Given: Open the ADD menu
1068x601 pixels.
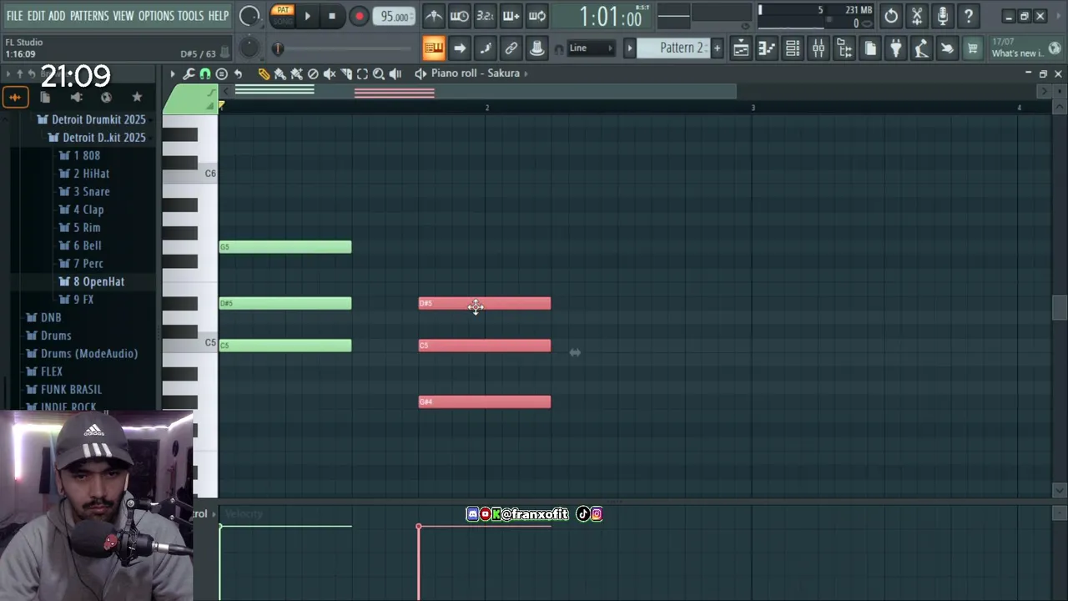Looking at the screenshot, I should tap(57, 16).
